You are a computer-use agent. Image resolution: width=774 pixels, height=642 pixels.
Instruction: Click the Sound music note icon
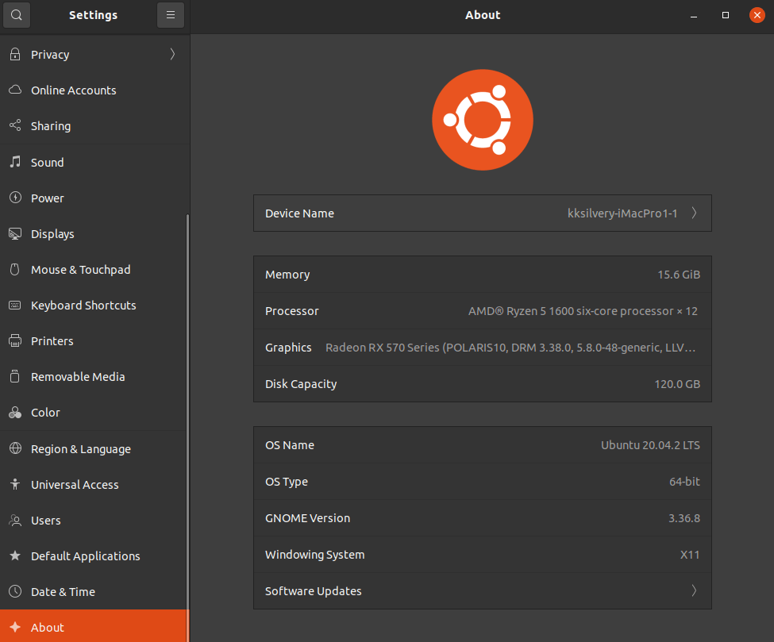click(15, 161)
